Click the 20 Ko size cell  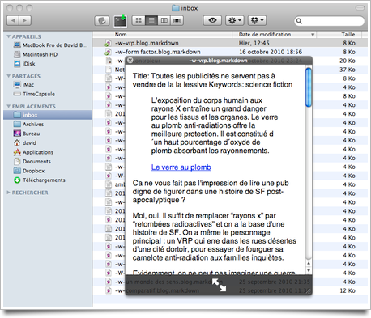point(348,61)
